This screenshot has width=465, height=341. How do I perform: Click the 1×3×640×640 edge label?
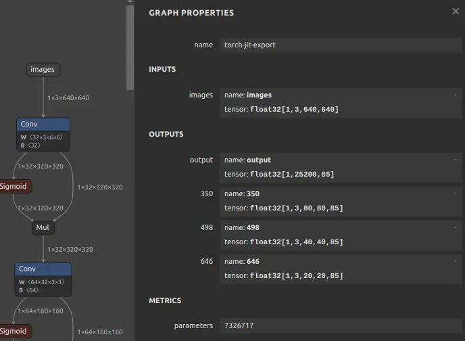(x=68, y=98)
